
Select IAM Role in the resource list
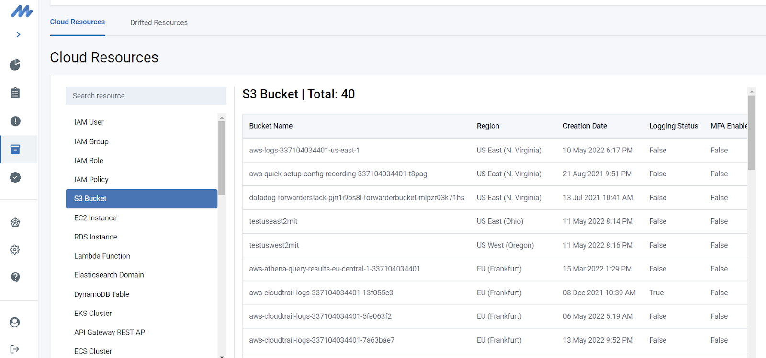[x=89, y=161]
